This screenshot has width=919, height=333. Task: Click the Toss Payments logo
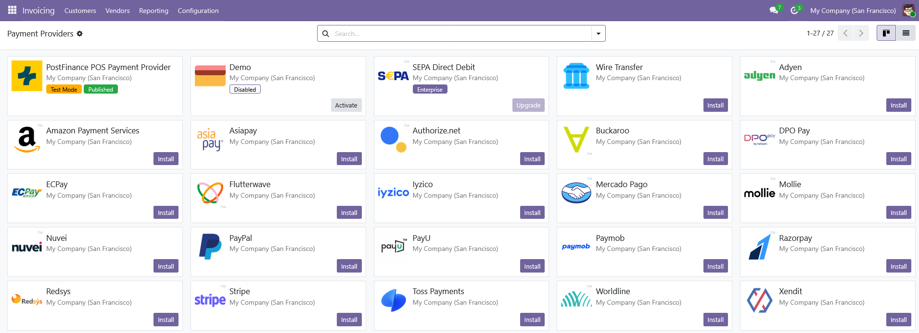(394, 300)
